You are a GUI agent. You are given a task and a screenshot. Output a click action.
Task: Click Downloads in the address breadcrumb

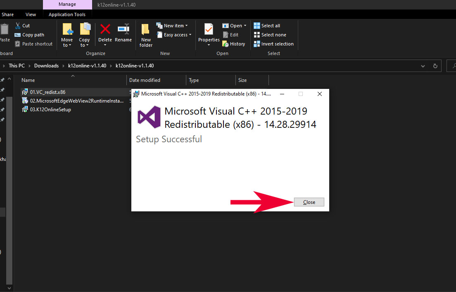click(x=46, y=66)
